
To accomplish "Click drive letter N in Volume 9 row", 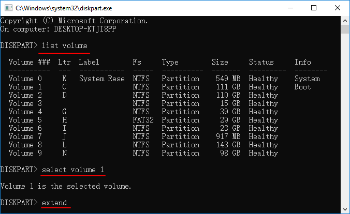I will 65,153.
